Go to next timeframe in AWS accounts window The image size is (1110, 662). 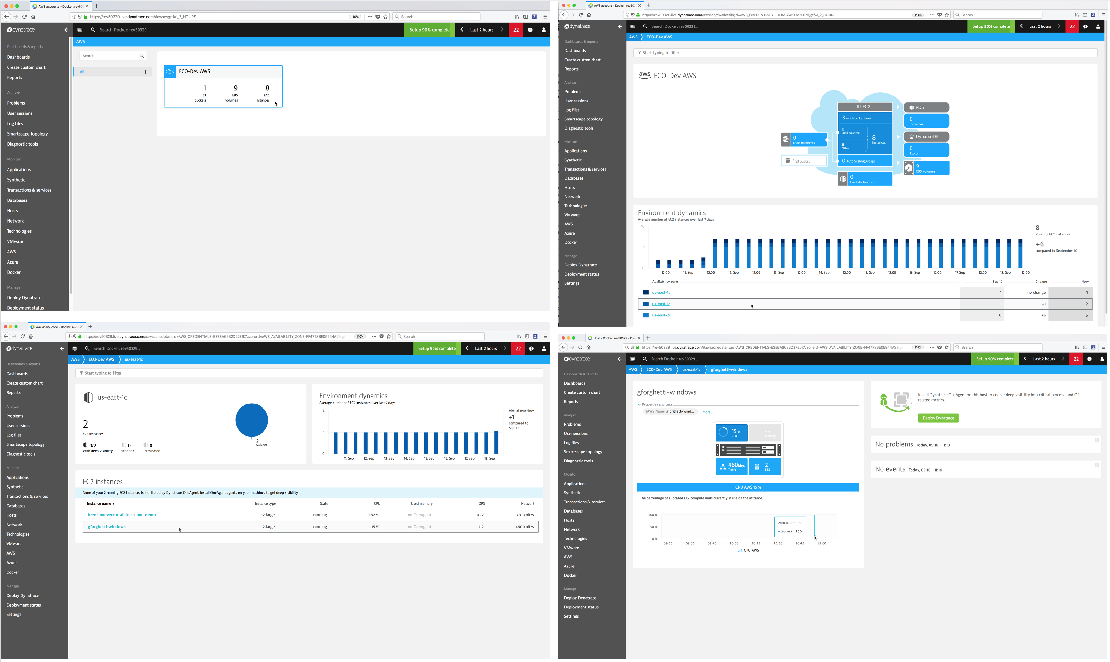[502, 29]
